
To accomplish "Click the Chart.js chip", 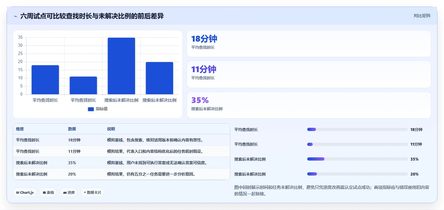I will click(x=25, y=192).
